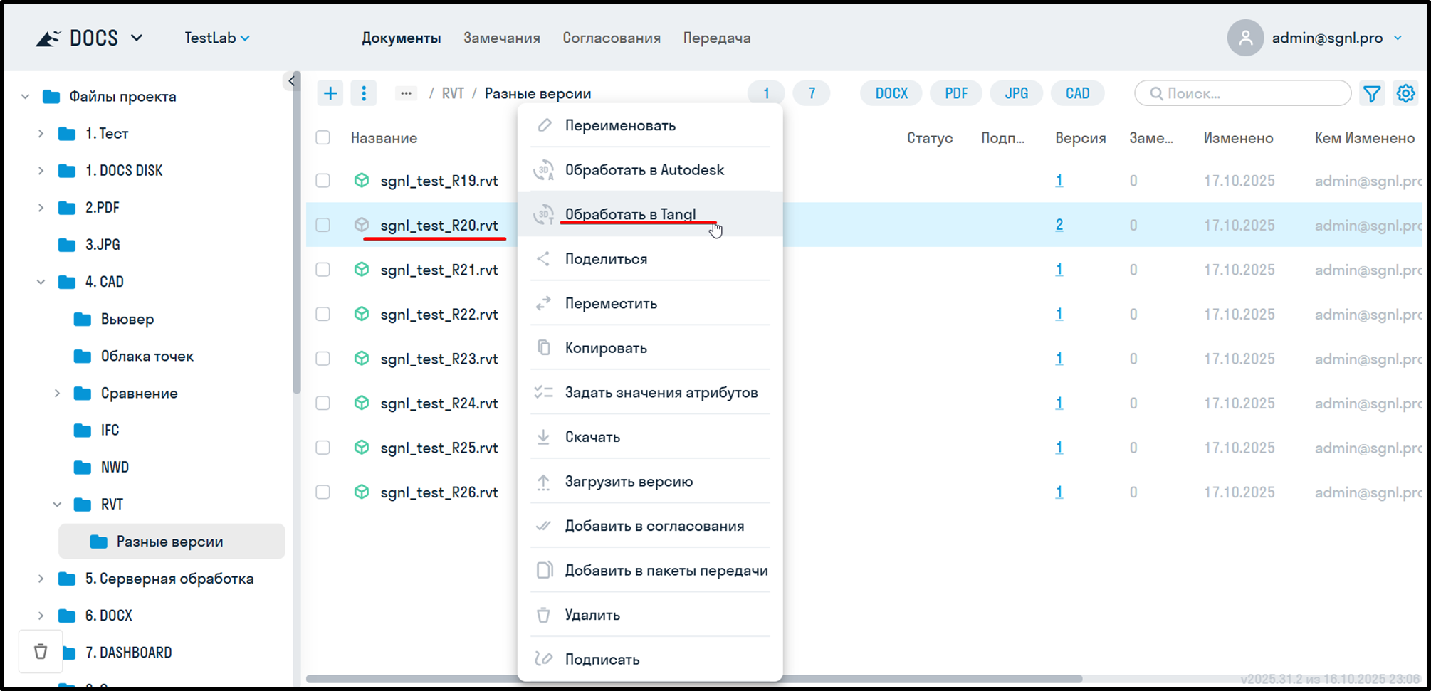Tick the checkbox for sgnl_test_R21.rvt
The image size is (1431, 691).
click(x=323, y=270)
